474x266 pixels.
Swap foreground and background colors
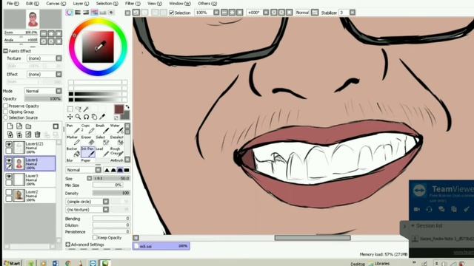[127, 106]
